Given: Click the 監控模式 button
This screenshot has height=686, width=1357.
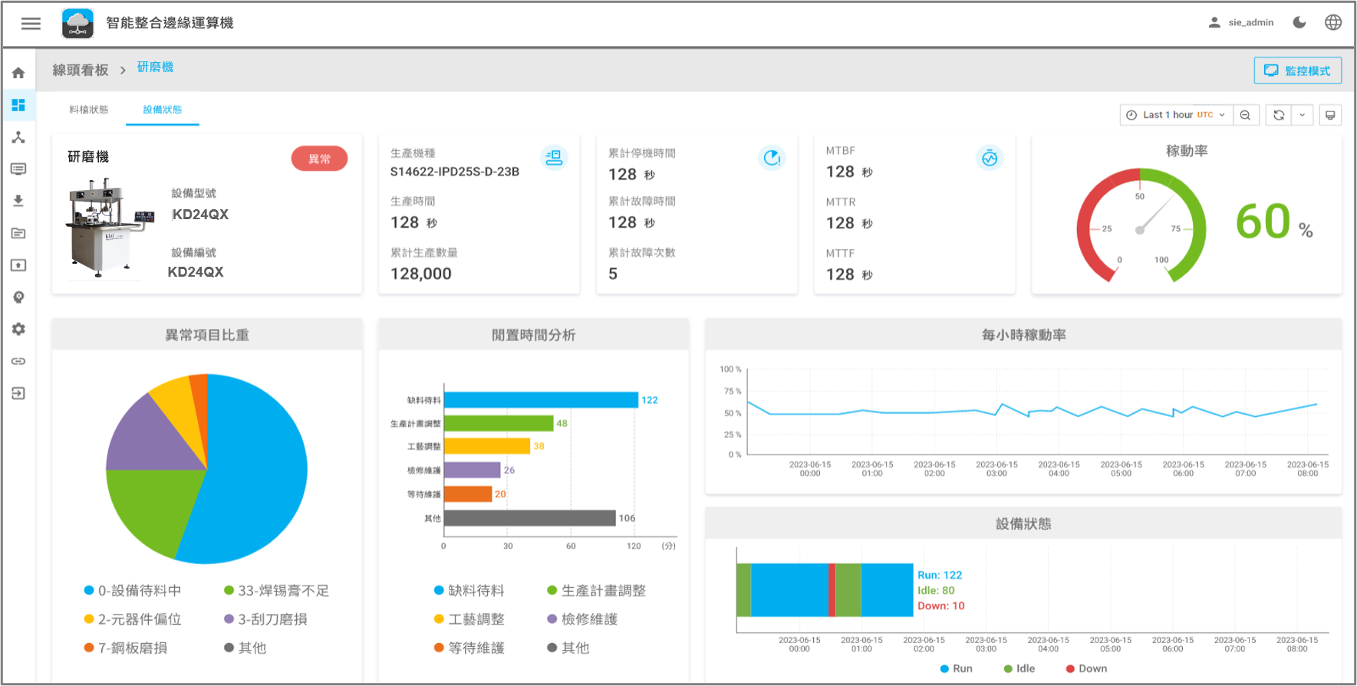Looking at the screenshot, I should [1297, 71].
